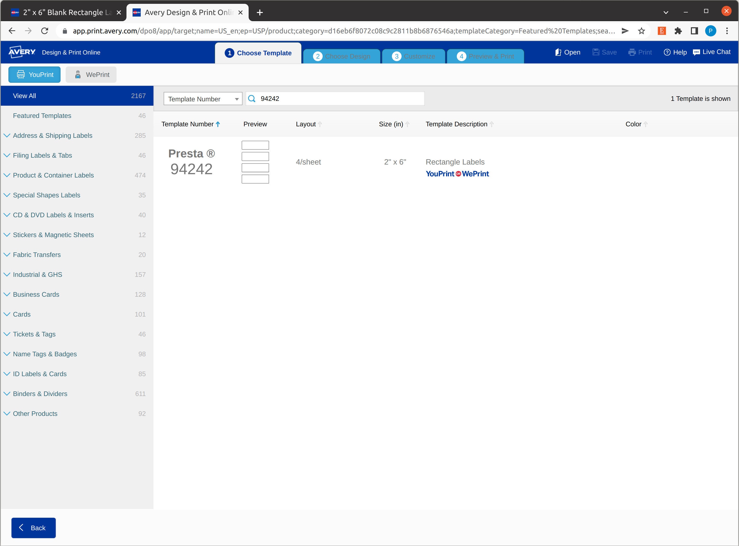
Task: Expand Special Shapes Labels category
Action: (7, 195)
